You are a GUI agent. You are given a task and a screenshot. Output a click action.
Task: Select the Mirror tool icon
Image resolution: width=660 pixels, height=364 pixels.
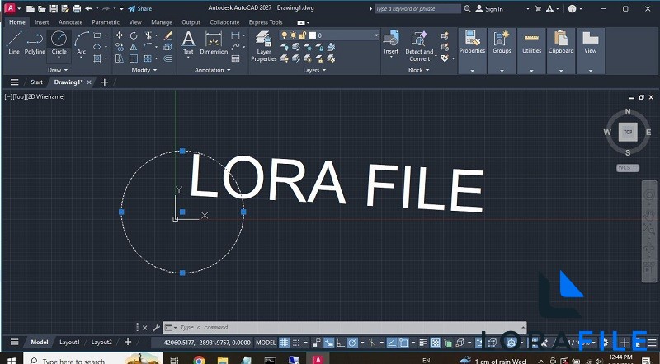134,47
